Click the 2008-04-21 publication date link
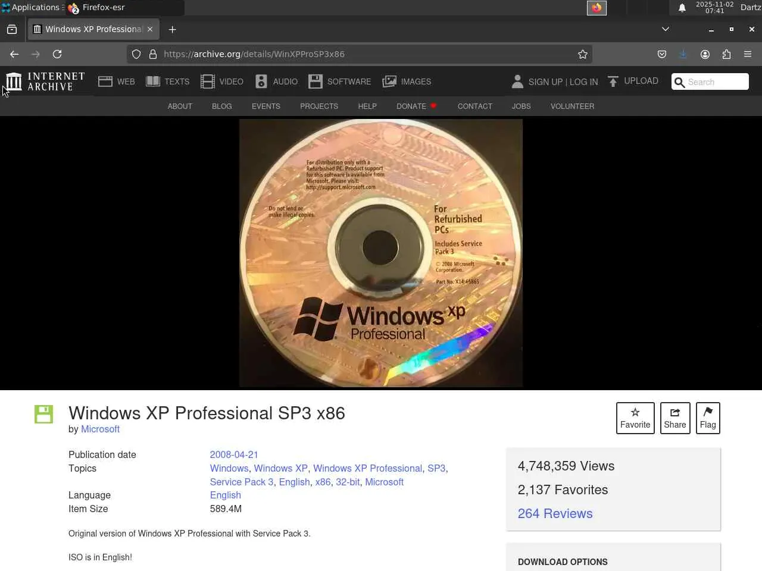The width and height of the screenshot is (762, 571). coord(234,454)
